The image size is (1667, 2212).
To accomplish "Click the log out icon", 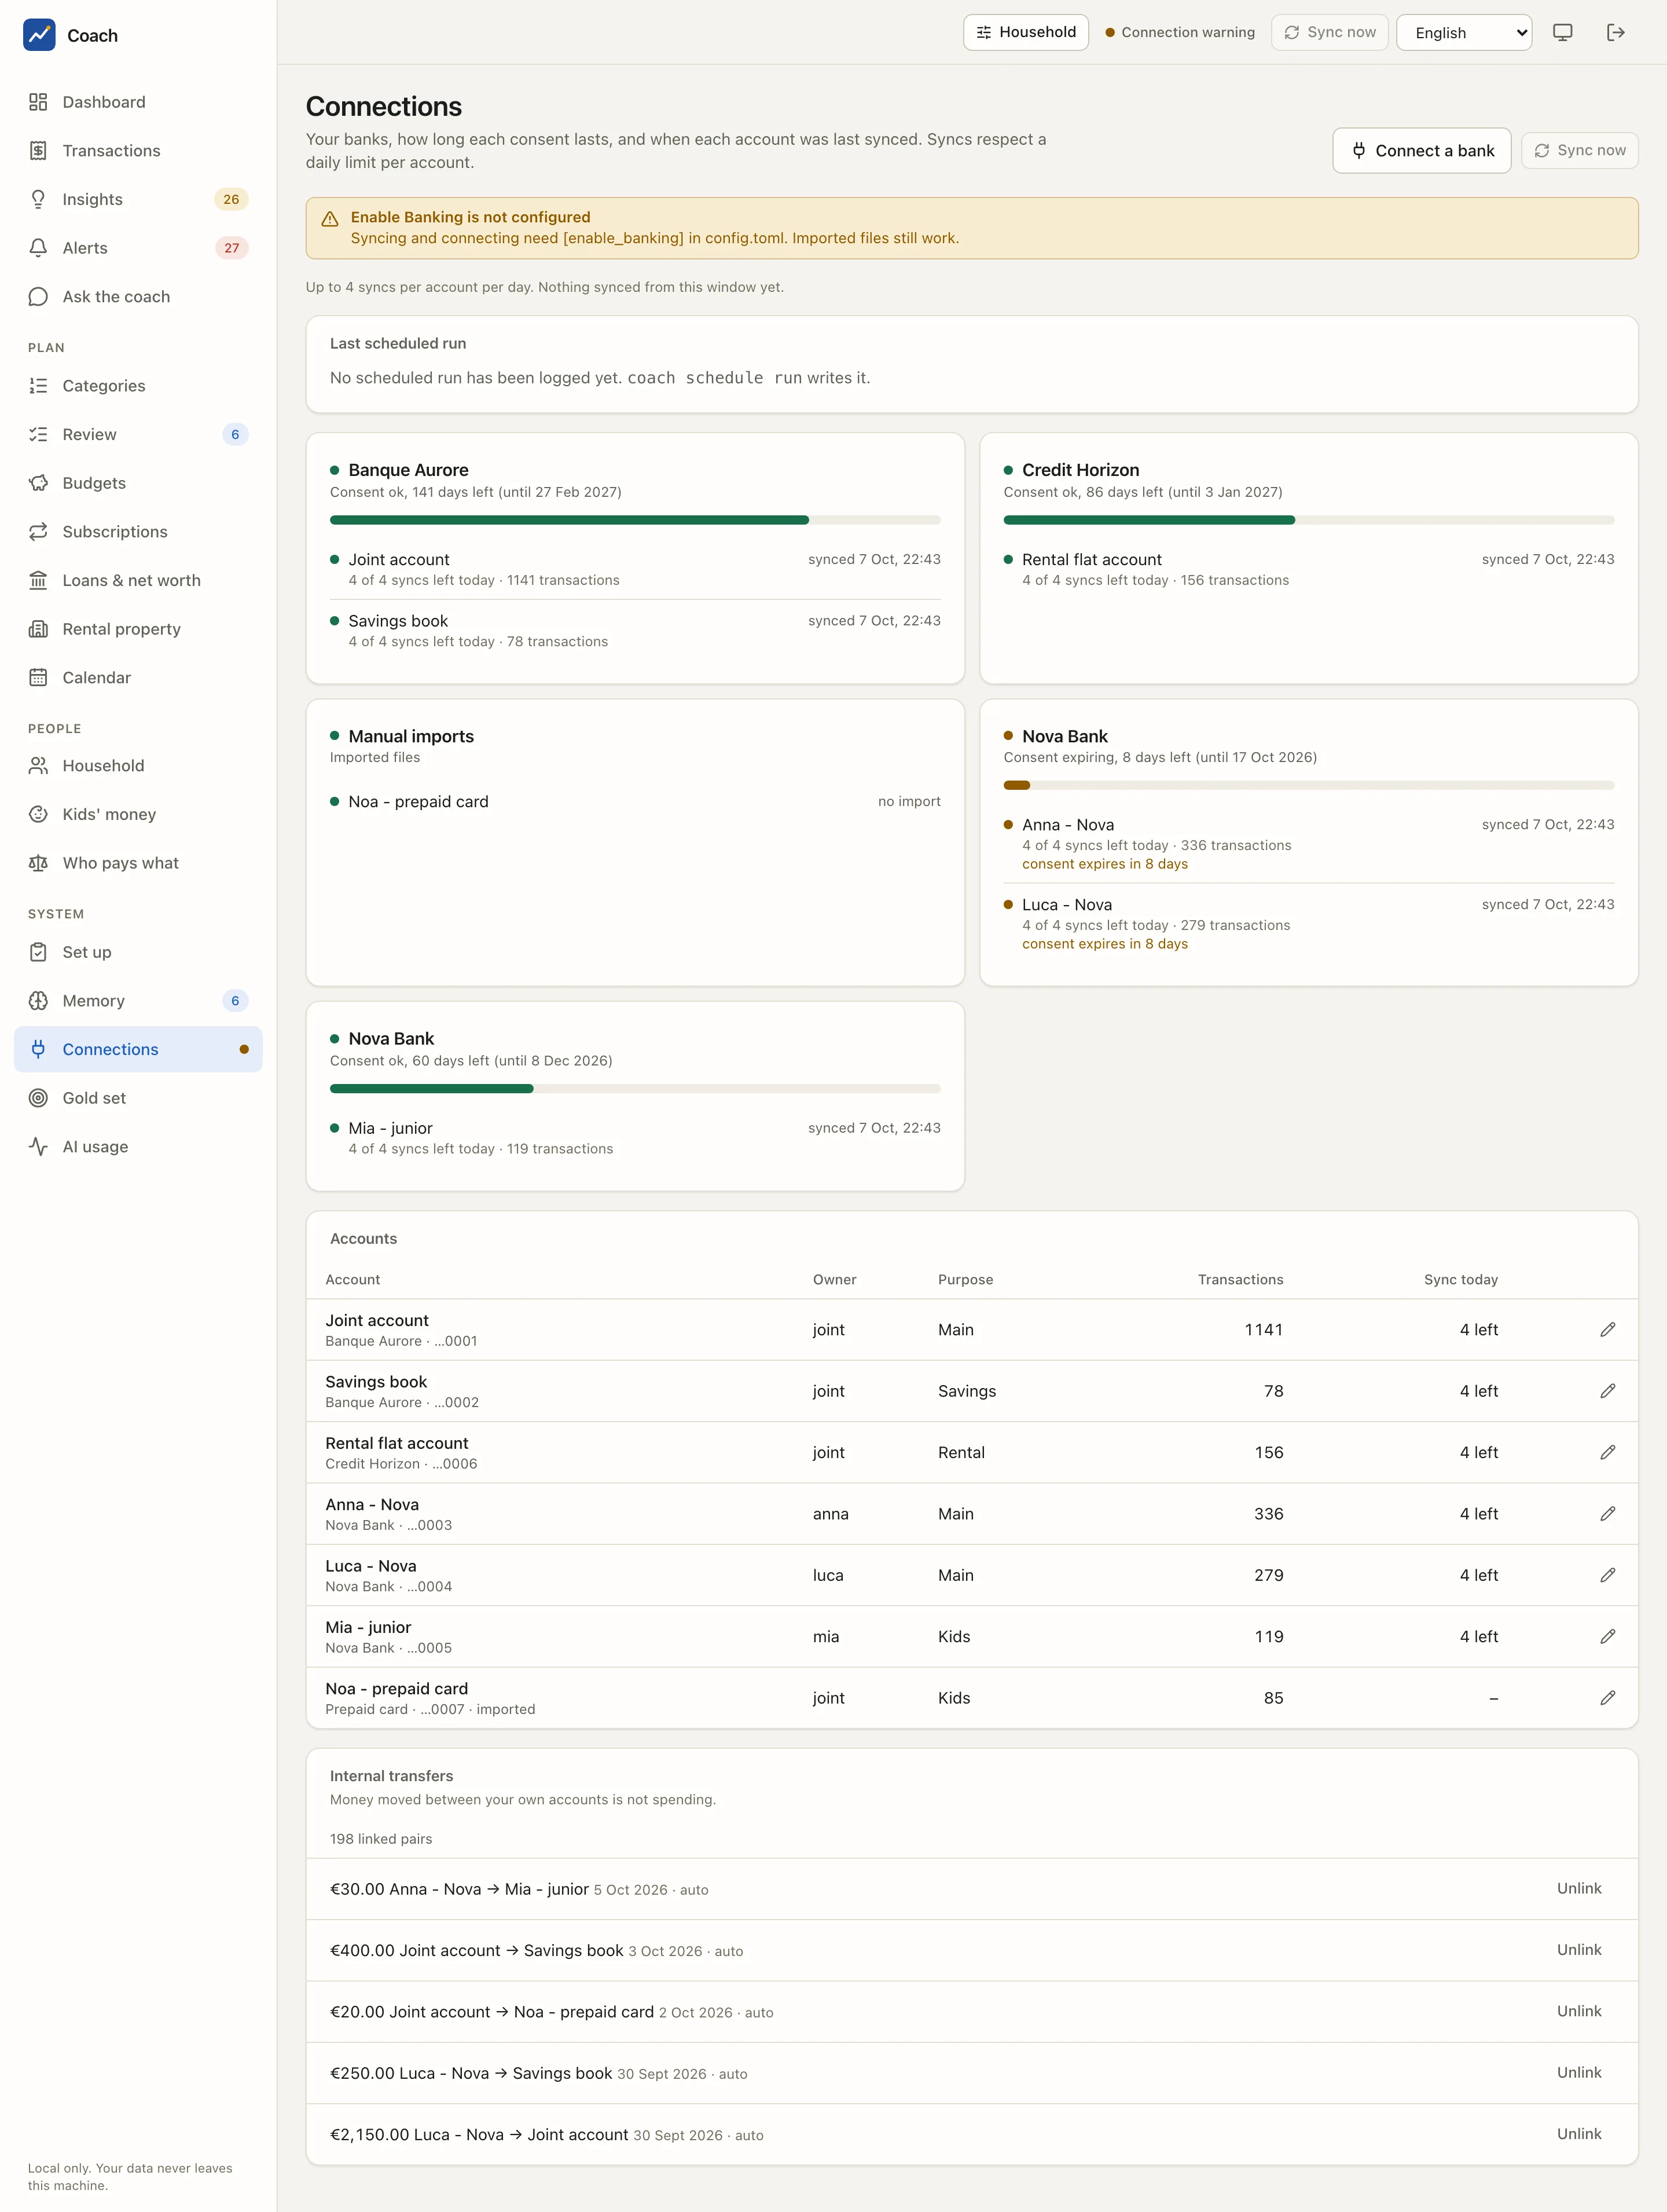I will coord(1616,33).
